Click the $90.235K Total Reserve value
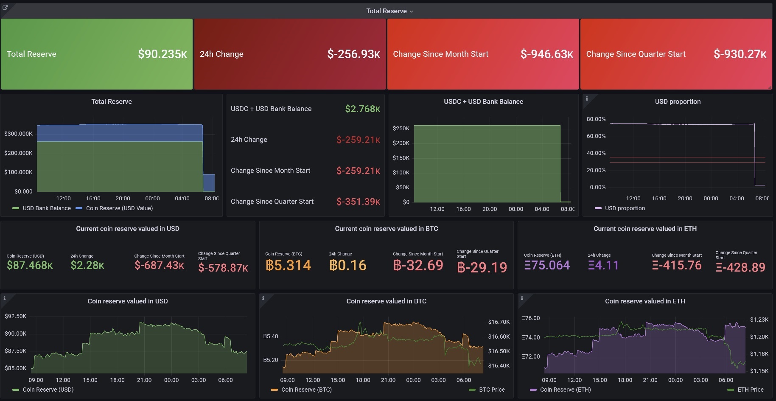This screenshot has width=776, height=401. 162,54
